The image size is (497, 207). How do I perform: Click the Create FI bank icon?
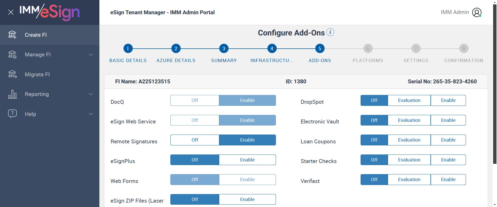pos(12,35)
